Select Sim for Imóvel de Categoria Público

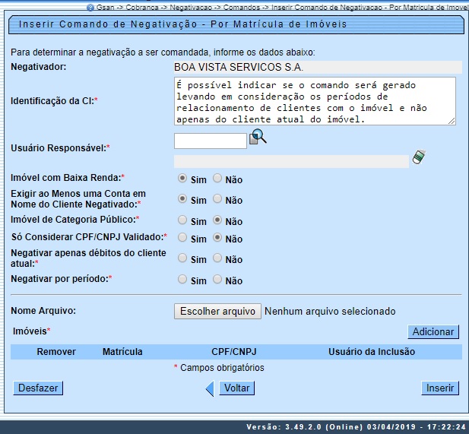pos(182,220)
